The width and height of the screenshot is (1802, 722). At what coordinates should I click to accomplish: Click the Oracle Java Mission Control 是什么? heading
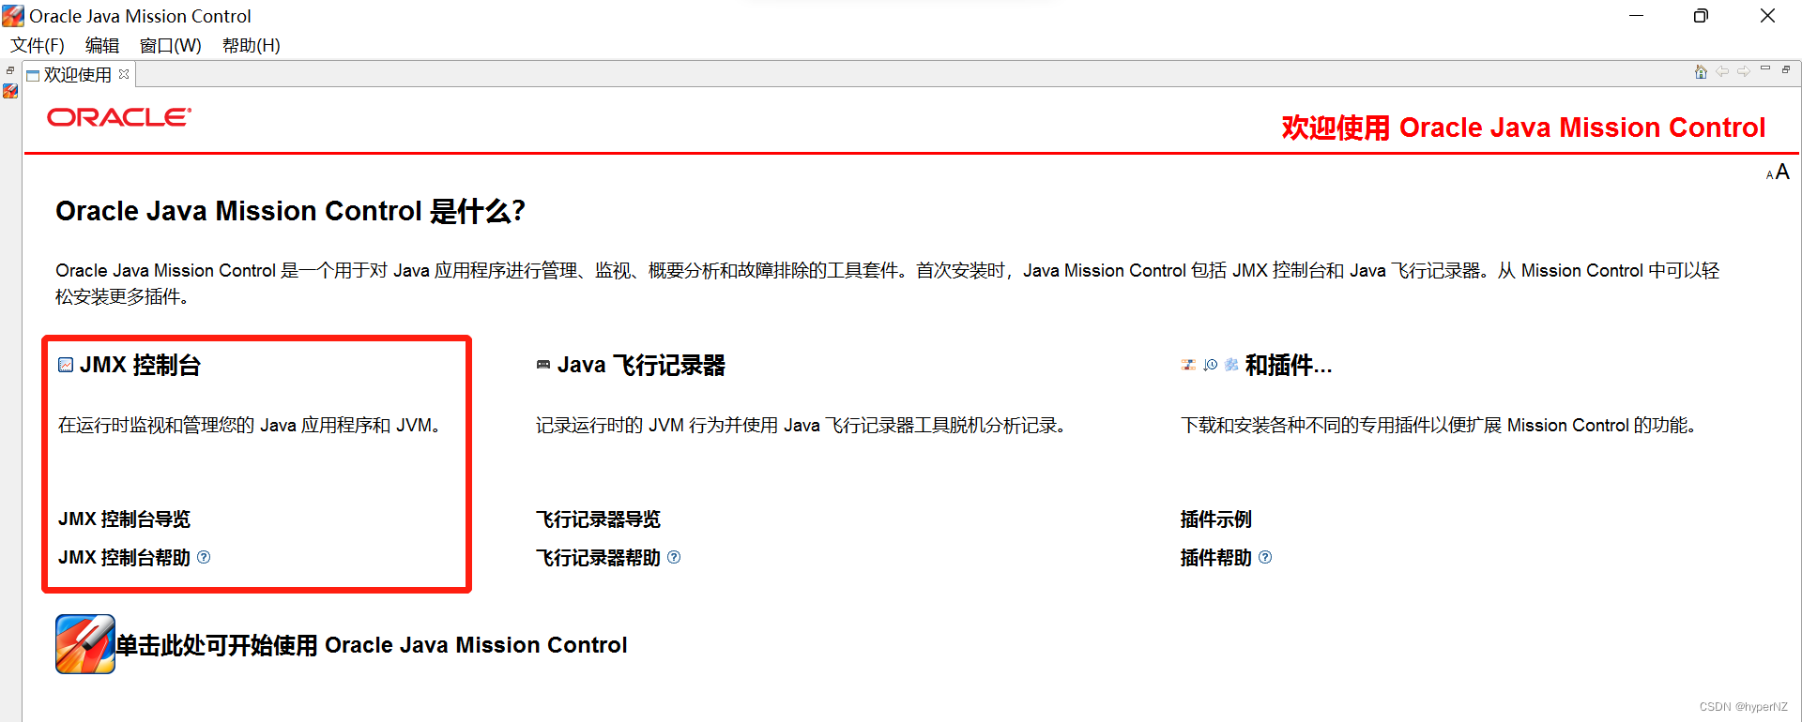tap(290, 211)
